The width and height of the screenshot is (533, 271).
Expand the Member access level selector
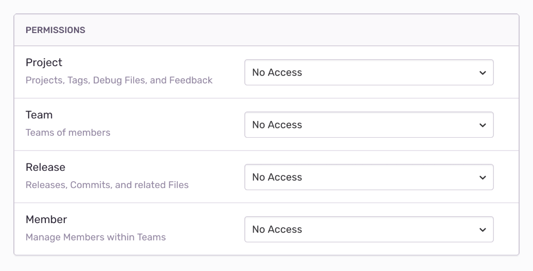tap(369, 230)
